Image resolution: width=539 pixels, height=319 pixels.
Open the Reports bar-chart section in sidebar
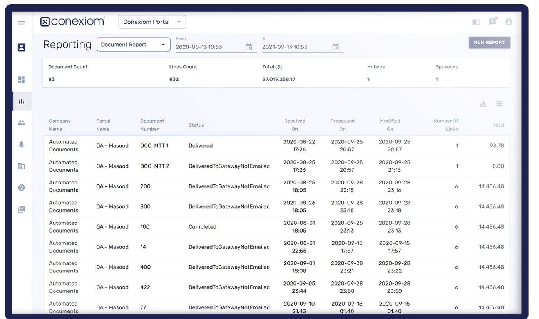[22, 101]
